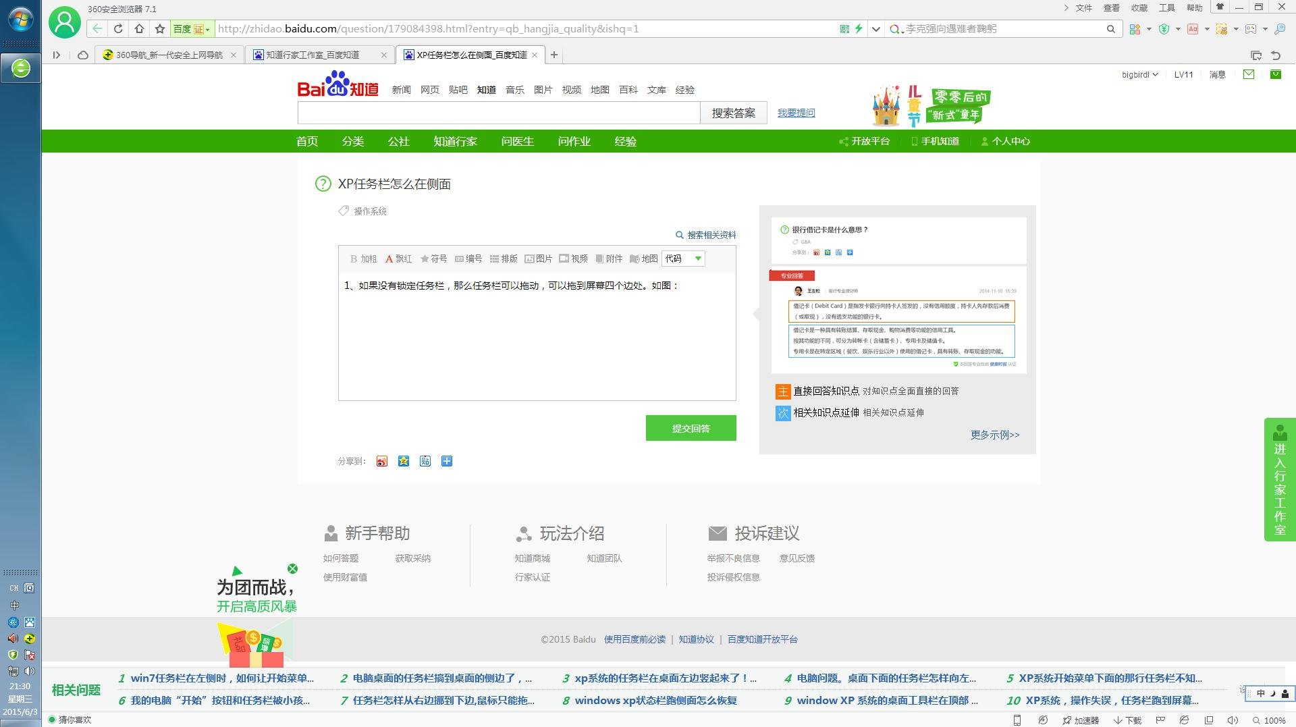Expand the browser address bar dropdown arrow
Image resolution: width=1296 pixels, height=727 pixels.
876,29
